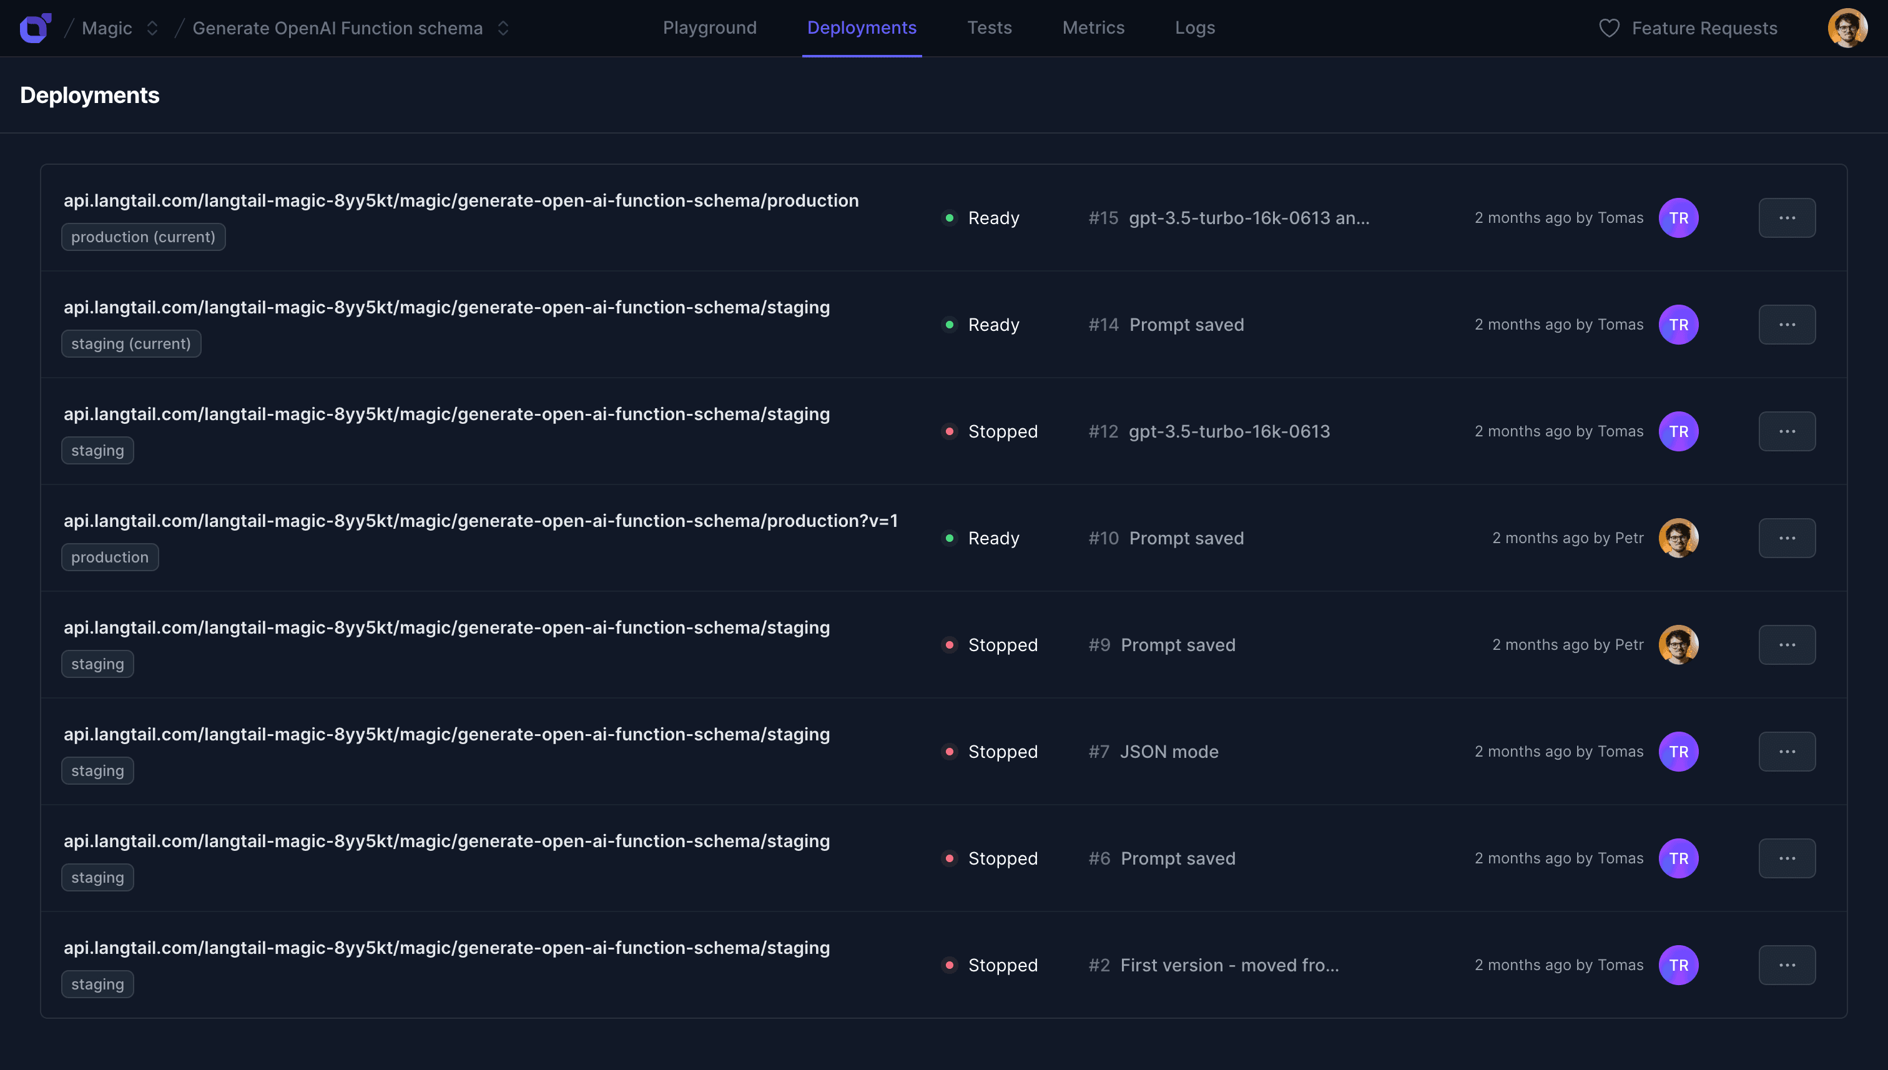Open three-dot menu for JSON mode deployment #7
1888x1070 pixels.
pos(1787,751)
